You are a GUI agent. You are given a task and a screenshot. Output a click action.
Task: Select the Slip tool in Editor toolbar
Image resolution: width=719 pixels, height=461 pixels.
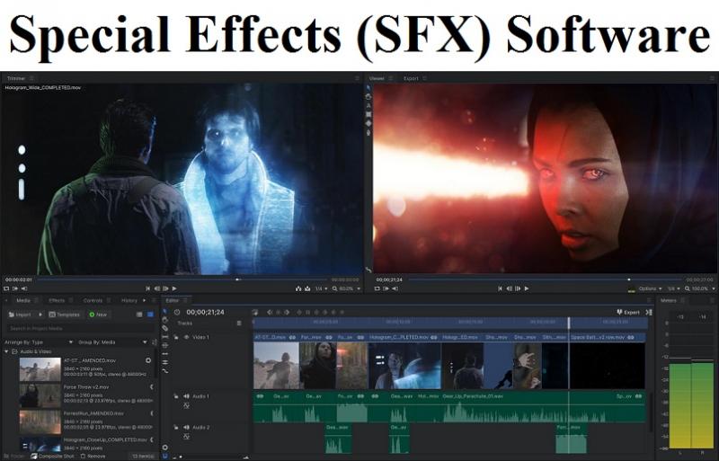point(165,337)
